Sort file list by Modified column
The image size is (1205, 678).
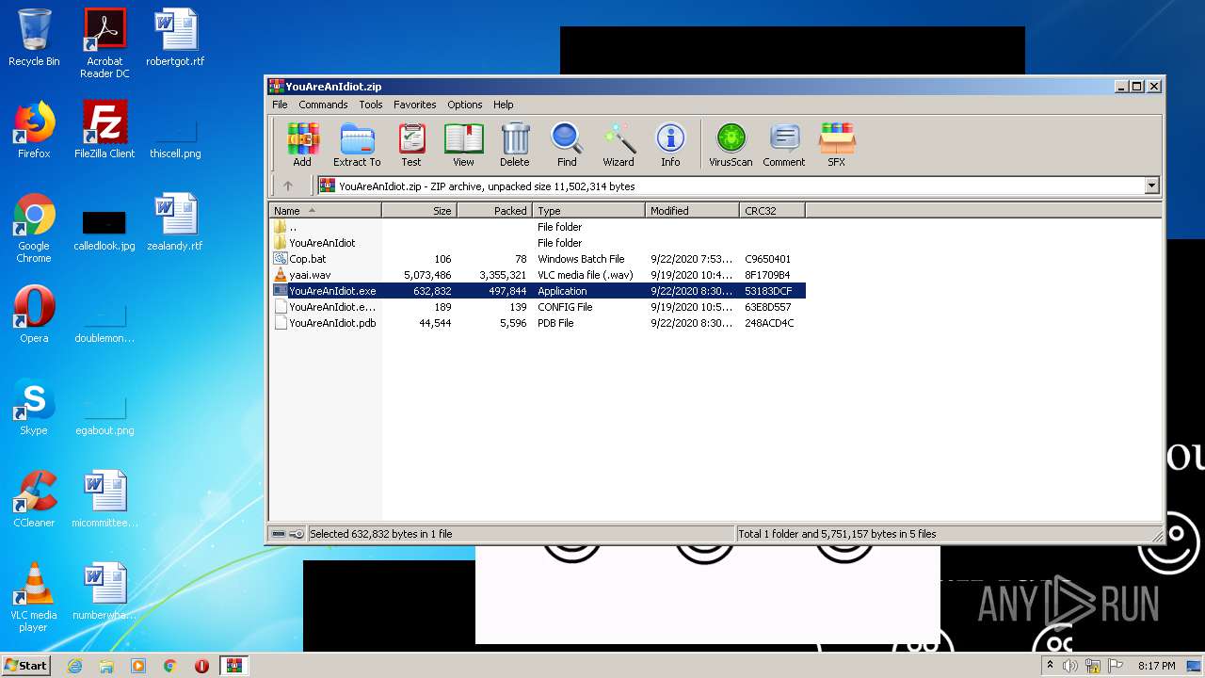click(692, 211)
